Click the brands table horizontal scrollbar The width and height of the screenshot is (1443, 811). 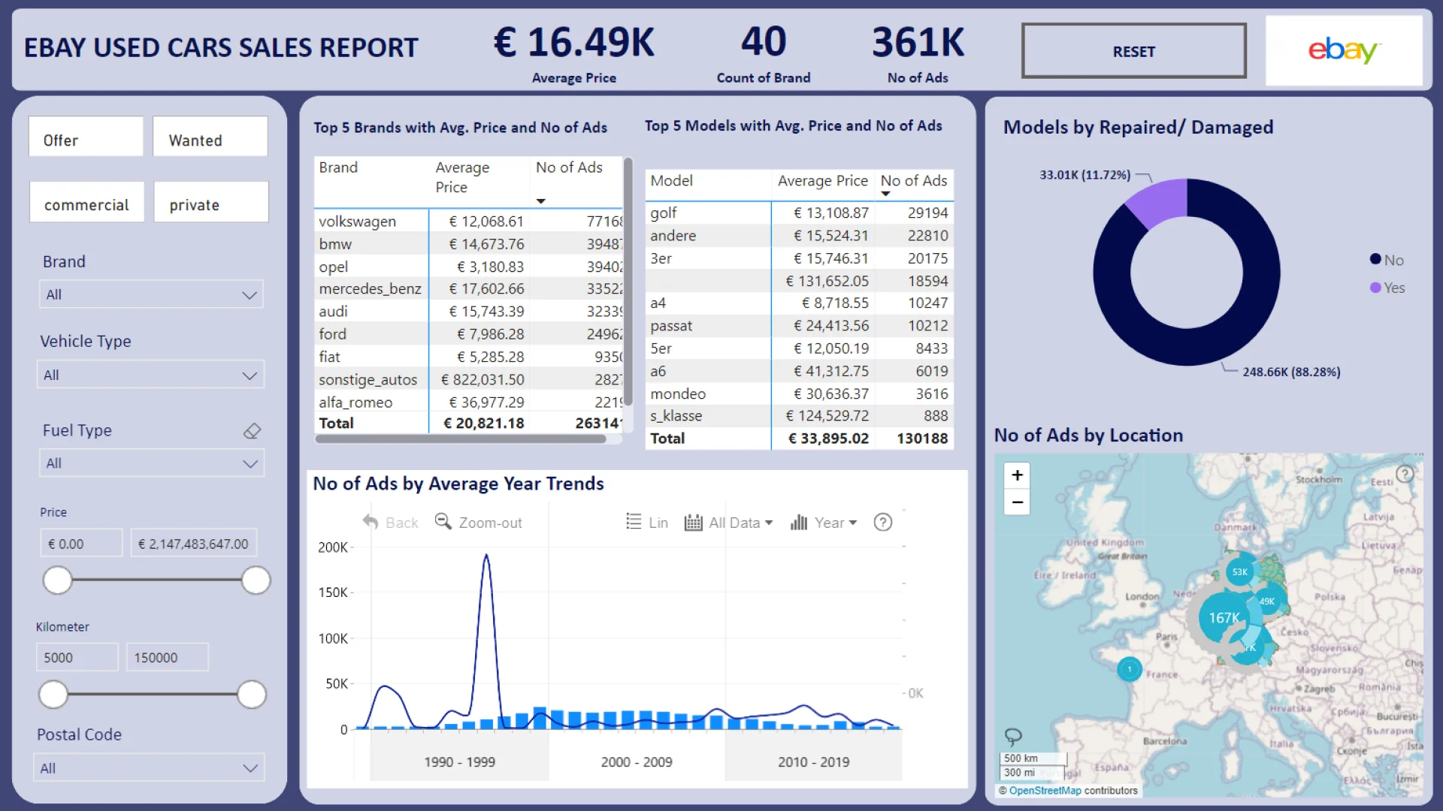tap(461, 439)
